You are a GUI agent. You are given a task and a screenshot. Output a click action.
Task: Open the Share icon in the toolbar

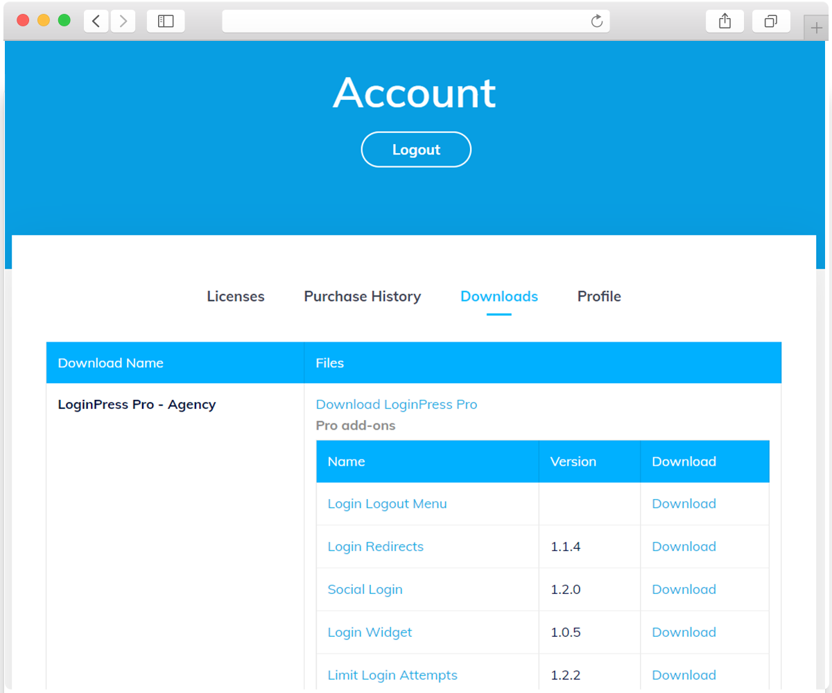pyautogui.click(x=725, y=21)
